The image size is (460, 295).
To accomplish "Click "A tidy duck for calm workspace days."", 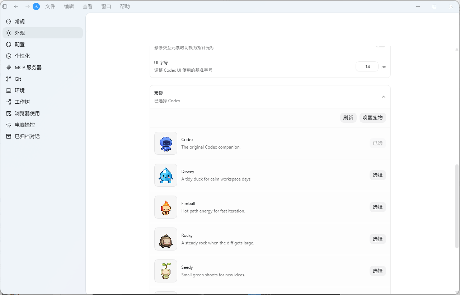I will [216, 179].
